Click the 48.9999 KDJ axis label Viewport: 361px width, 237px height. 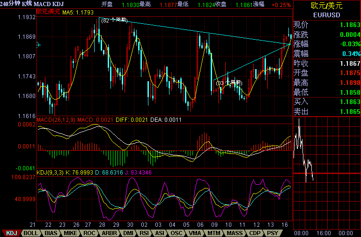25,199
